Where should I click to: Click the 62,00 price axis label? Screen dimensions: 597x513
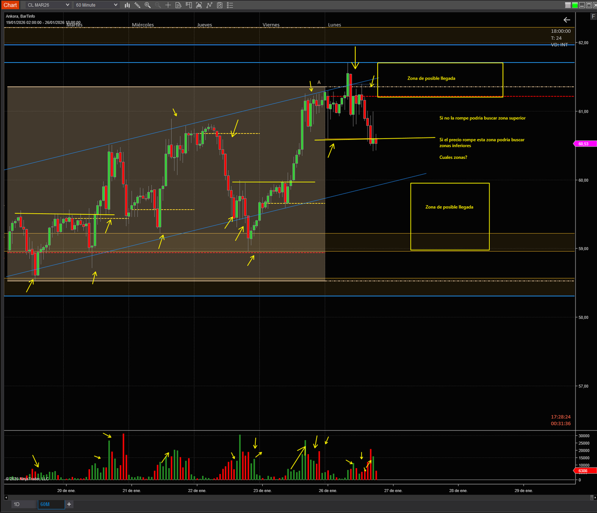tap(584, 43)
